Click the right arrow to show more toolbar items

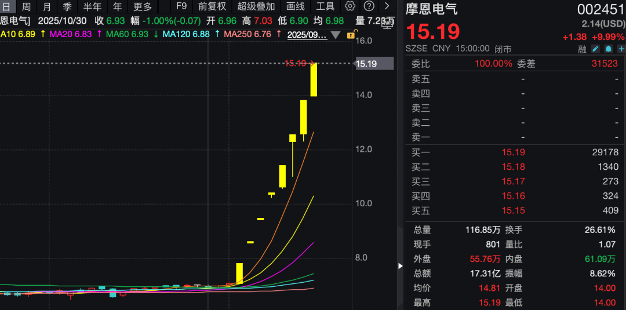click(x=387, y=6)
